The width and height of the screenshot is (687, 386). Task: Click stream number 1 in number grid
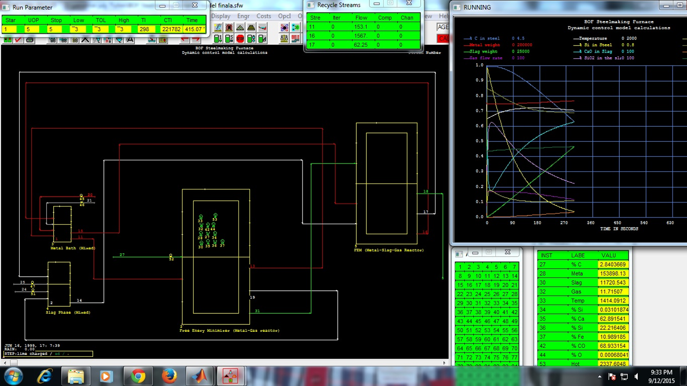[x=460, y=267]
